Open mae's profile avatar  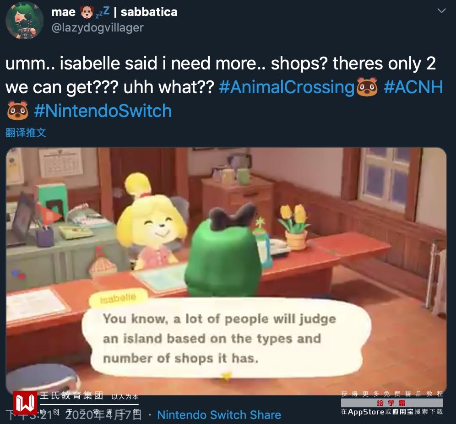[x=24, y=20]
